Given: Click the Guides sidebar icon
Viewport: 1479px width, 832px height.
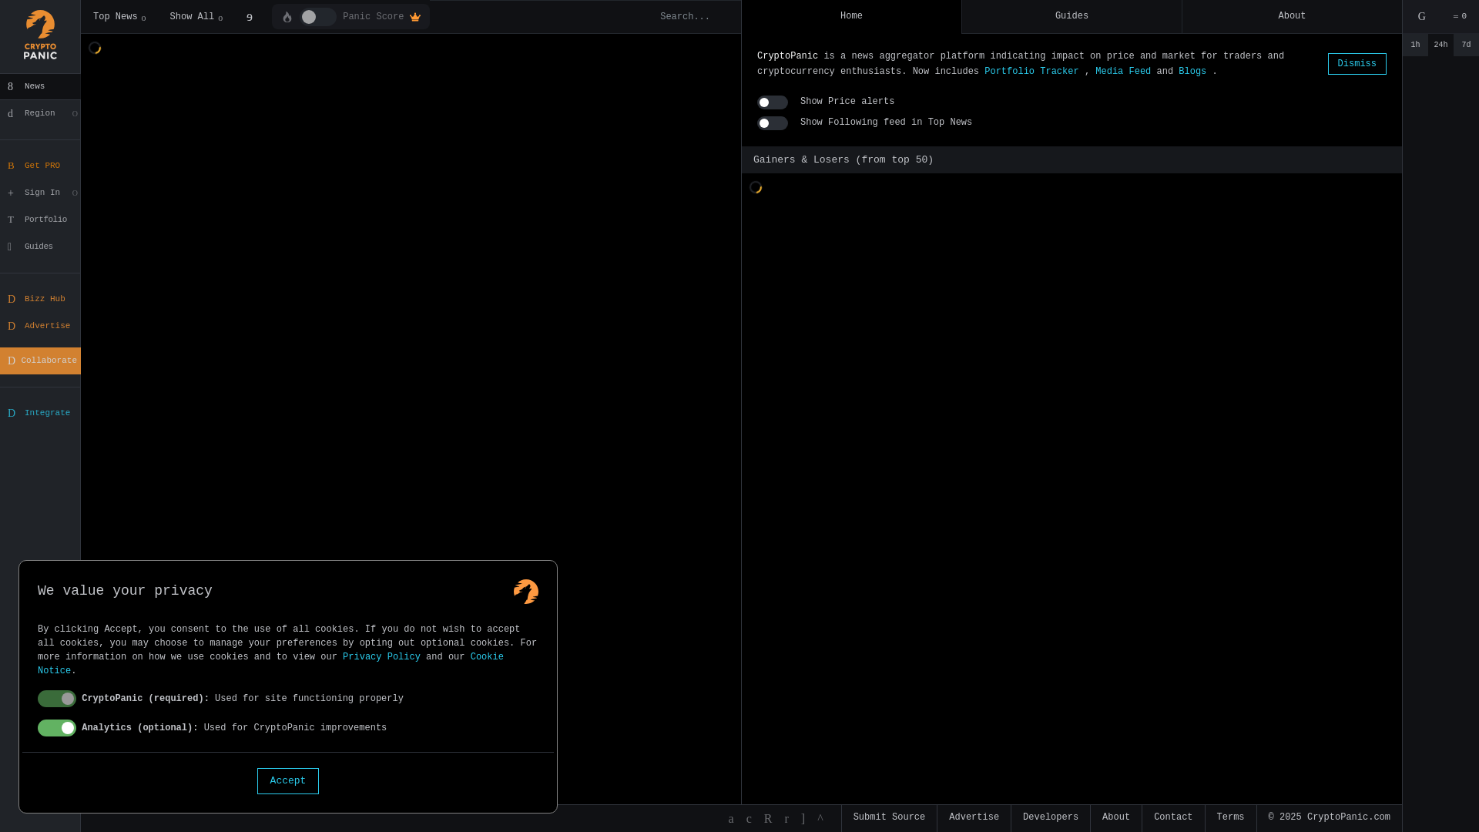Looking at the screenshot, I should (x=10, y=247).
